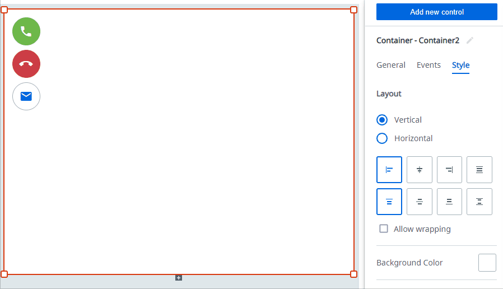Select horizontal align-right layout option

pos(449,170)
